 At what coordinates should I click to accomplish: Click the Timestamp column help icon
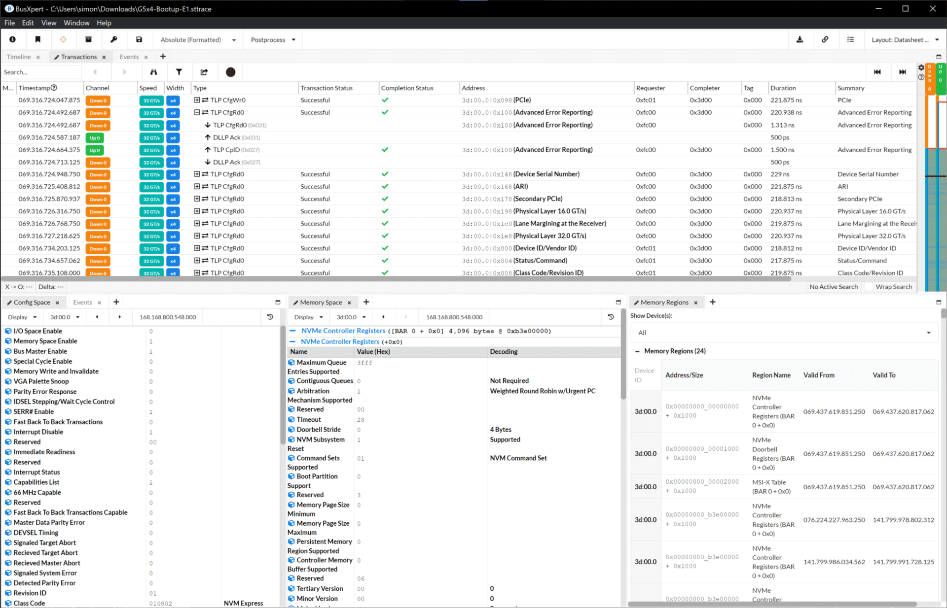[x=54, y=88]
